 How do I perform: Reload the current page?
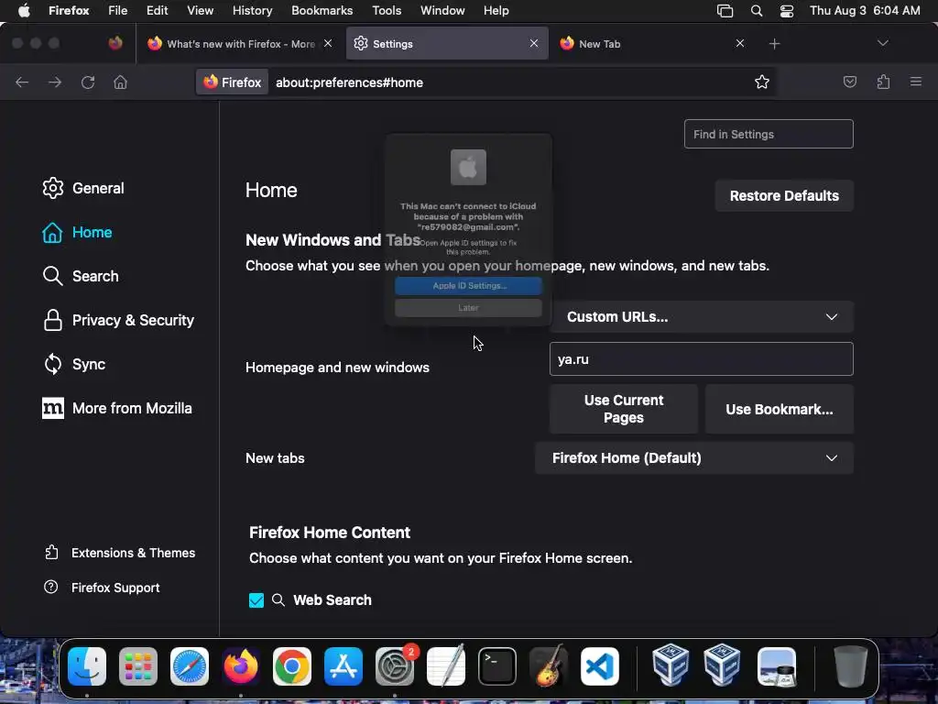click(x=88, y=82)
